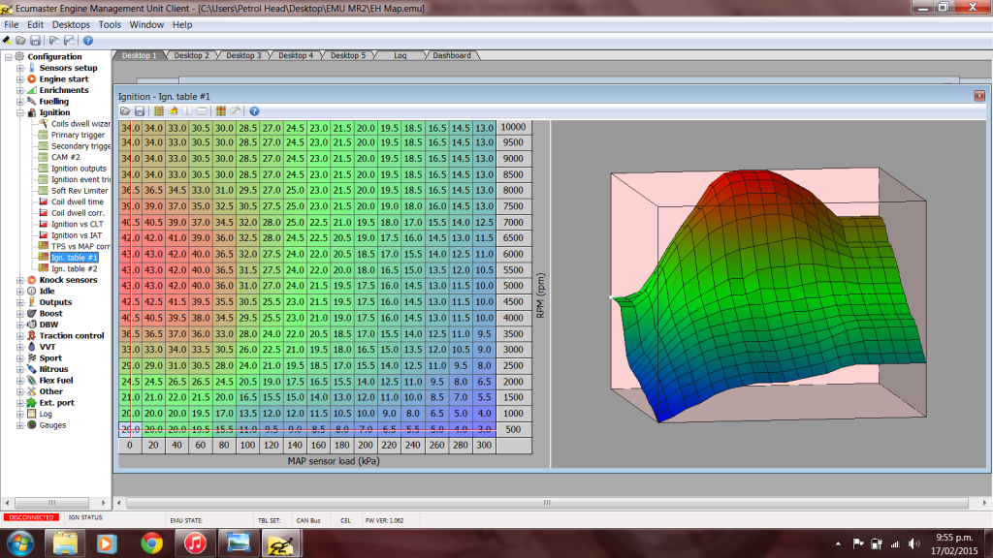Click the Ext. port green puzzle icon

pos(32,402)
